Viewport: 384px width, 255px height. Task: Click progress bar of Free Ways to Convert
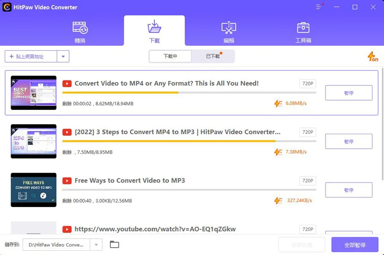[x=189, y=190]
